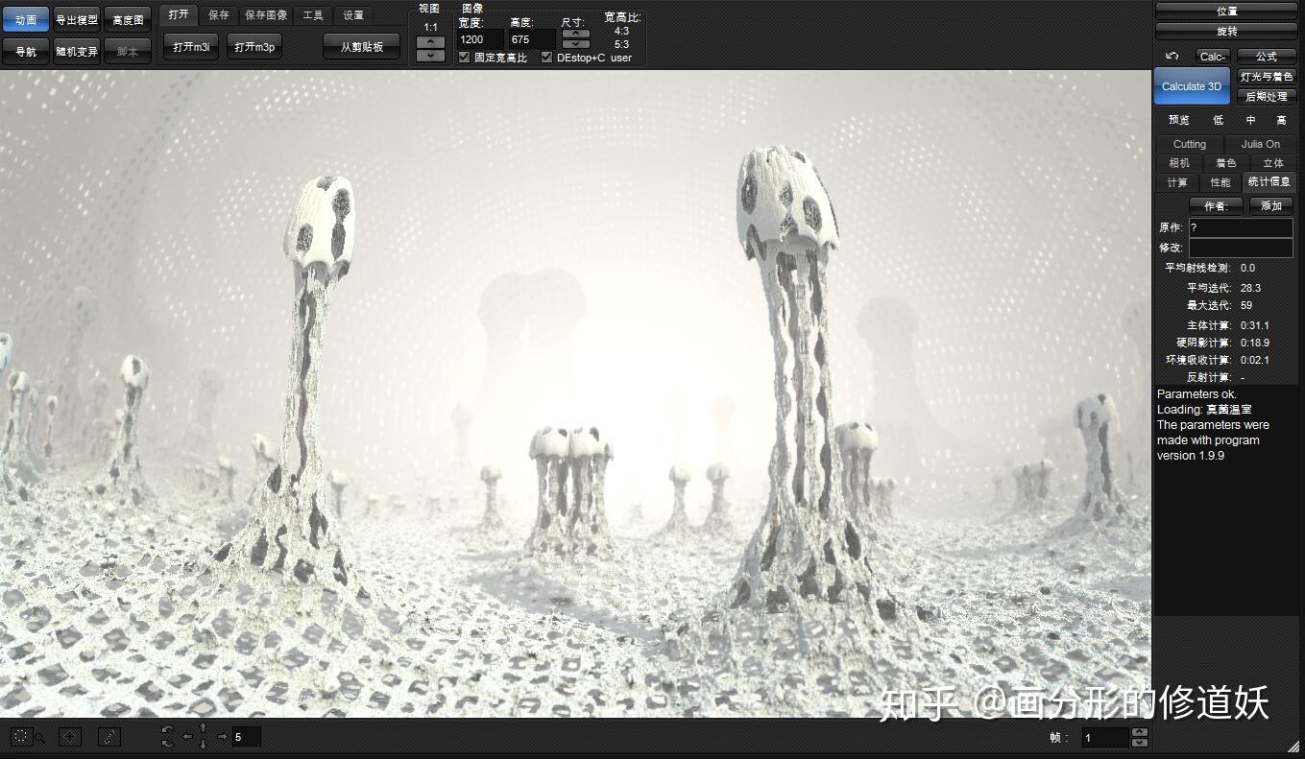1305x759 pixels.
Task: Open the 工具 tab
Action: pyautogui.click(x=313, y=15)
